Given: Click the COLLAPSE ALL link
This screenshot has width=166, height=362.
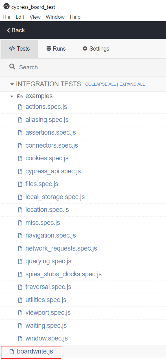Looking at the screenshot, I should (x=101, y=84).
